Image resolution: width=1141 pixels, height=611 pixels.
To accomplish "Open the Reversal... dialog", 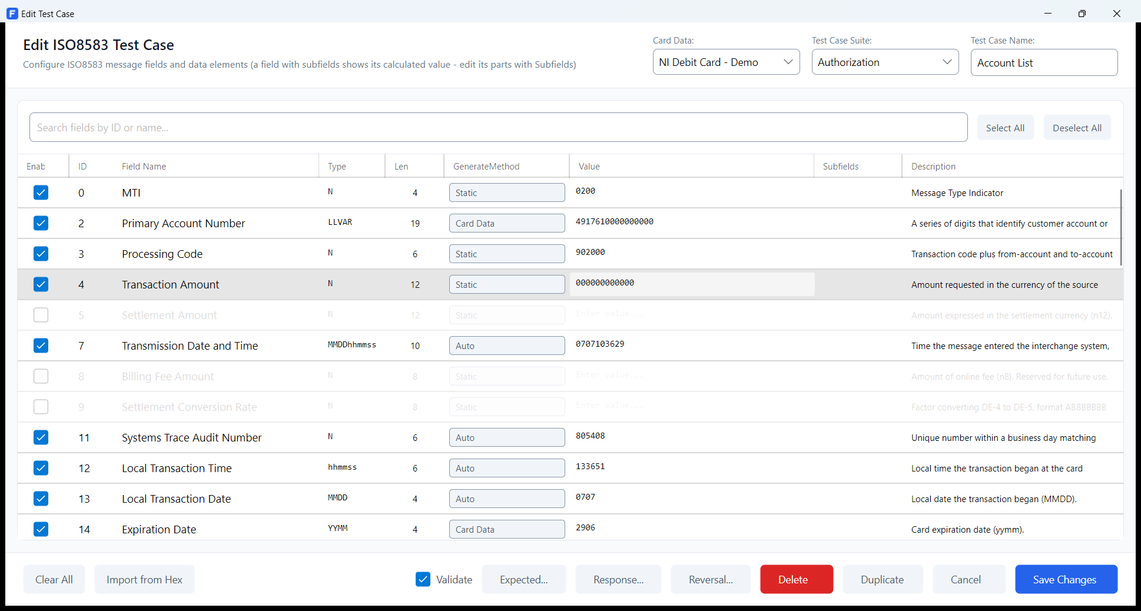I will (711, 580).
